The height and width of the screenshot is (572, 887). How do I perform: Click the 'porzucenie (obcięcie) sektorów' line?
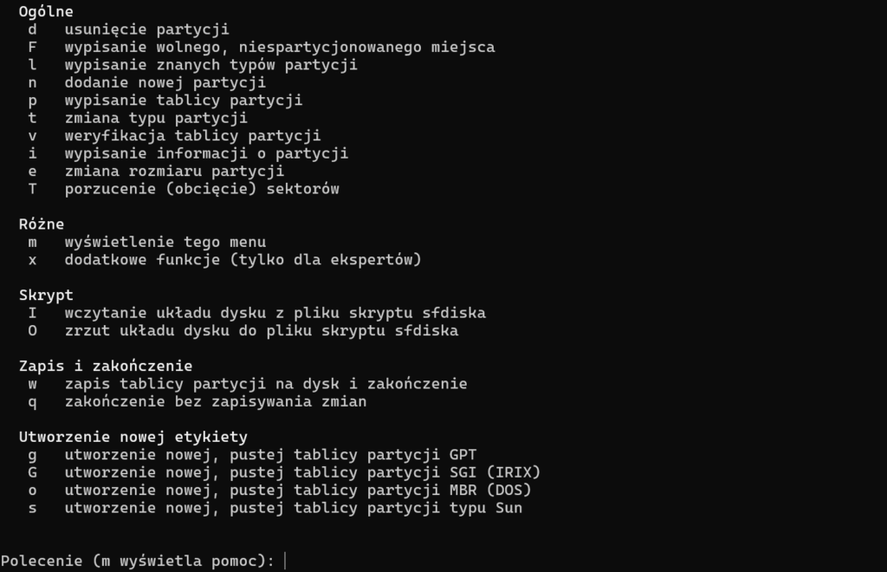click(202, 188)
